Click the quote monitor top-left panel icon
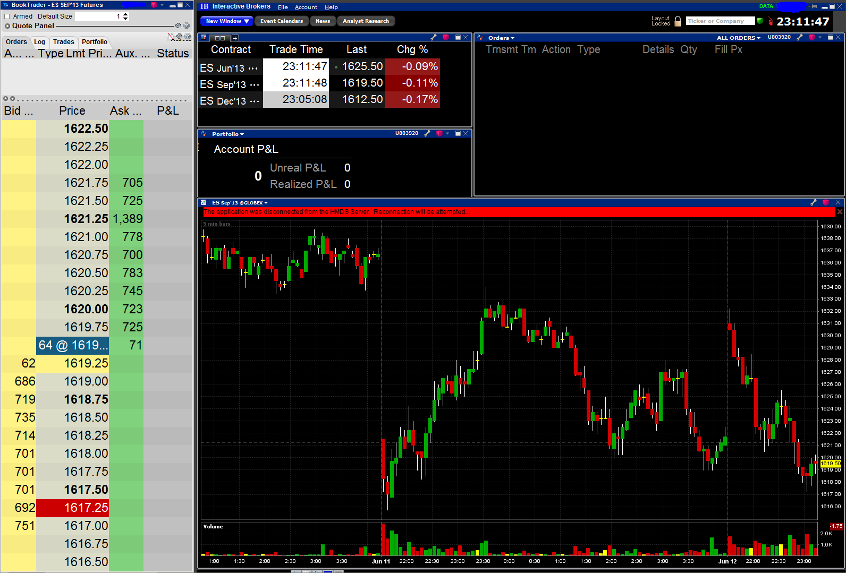This screenshot has height=573, width=846. [x=204, y=38]
